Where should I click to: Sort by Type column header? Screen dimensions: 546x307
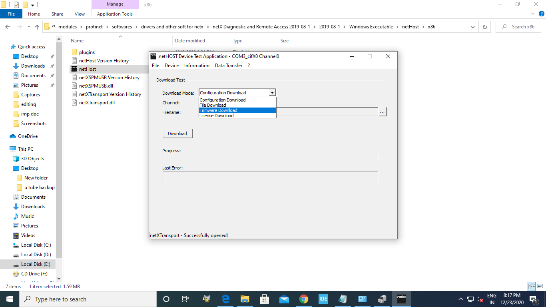coord(237,41)
